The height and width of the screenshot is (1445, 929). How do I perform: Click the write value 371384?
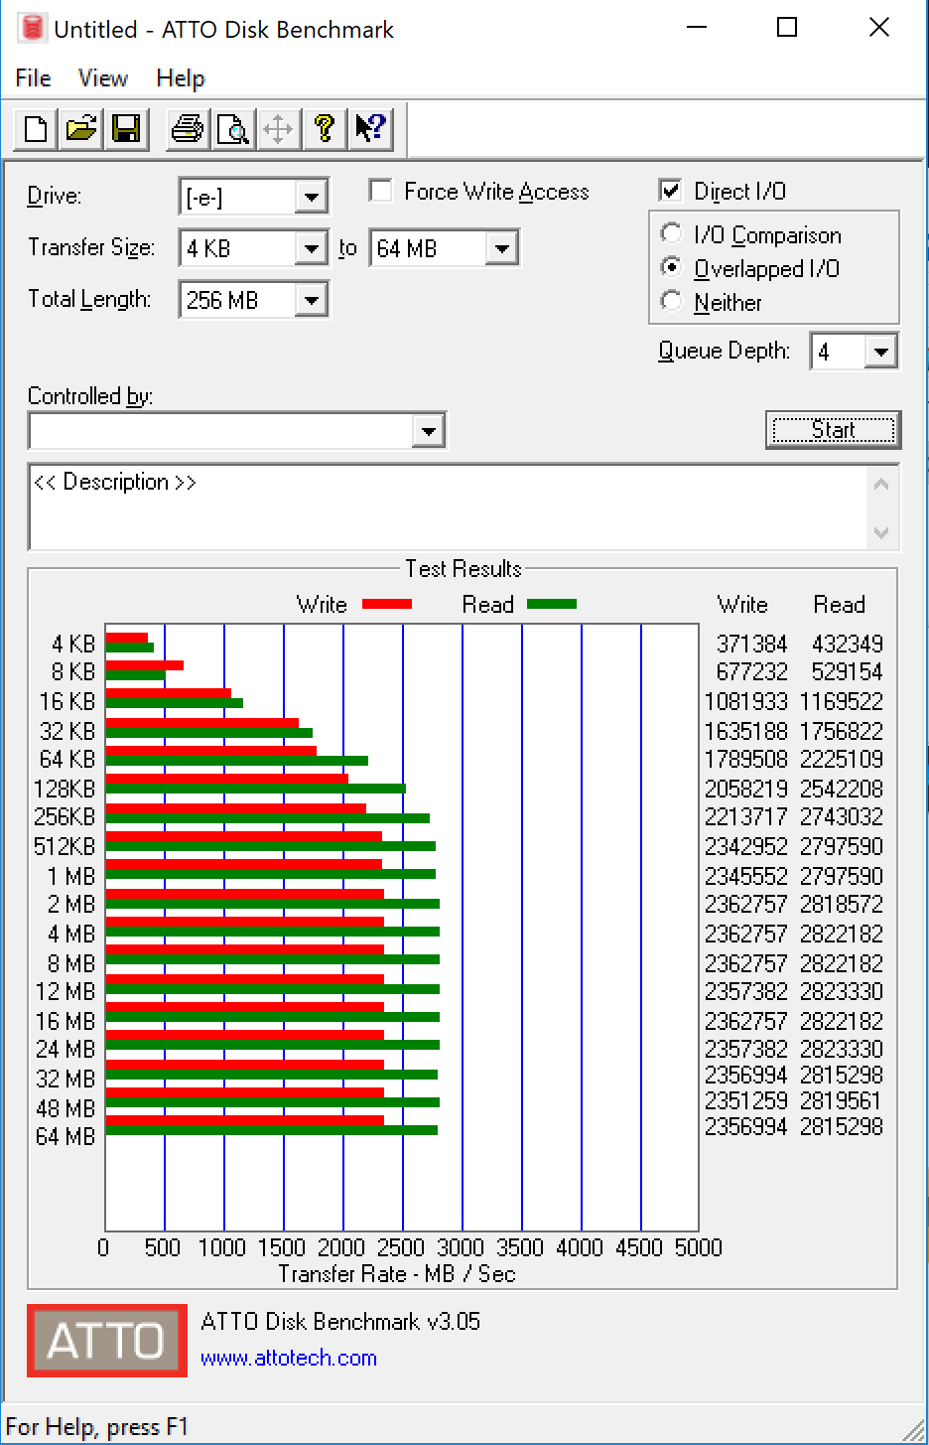click(x=752, y=644)
